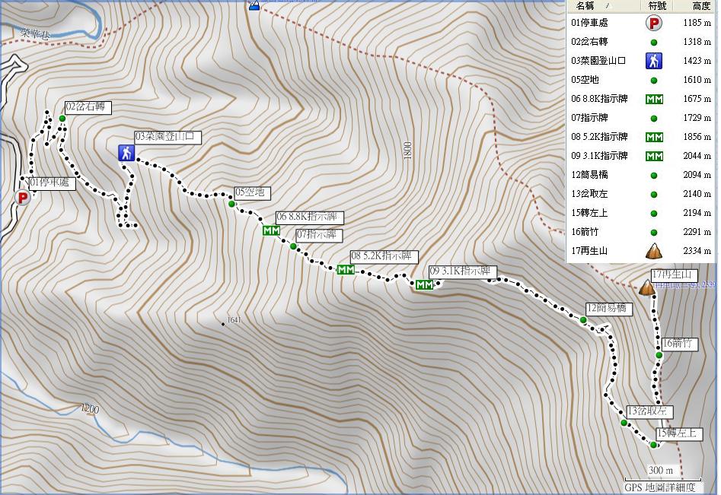Click the green dot at 12簡易橋 on the map
The image size is (721, 495).
(583, 320)
